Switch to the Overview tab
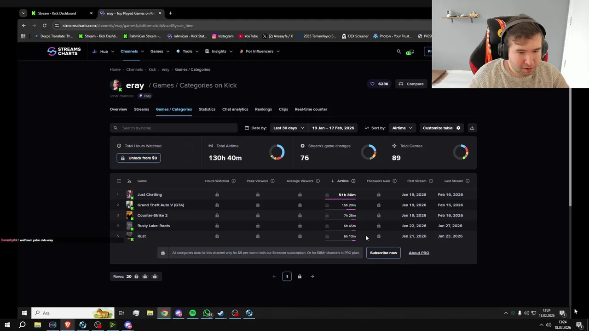This screenshot has height=331, width=589. point(118,109)
